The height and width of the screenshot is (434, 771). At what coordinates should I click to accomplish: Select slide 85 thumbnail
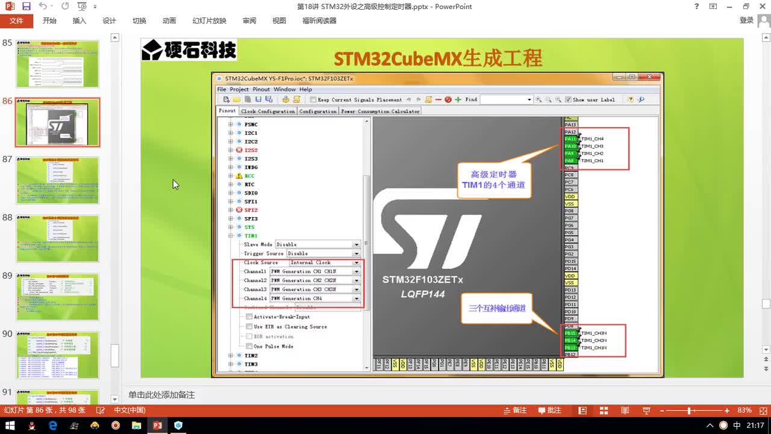(58, 64)
